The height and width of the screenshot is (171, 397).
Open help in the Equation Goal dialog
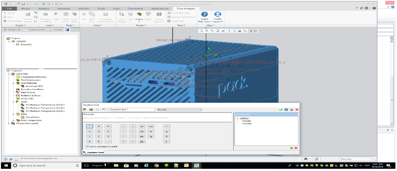click(x=286, y=109)
